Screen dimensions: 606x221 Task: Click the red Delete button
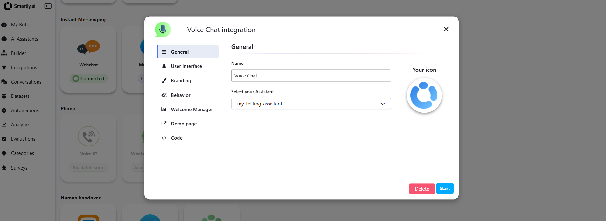(422, 189)
